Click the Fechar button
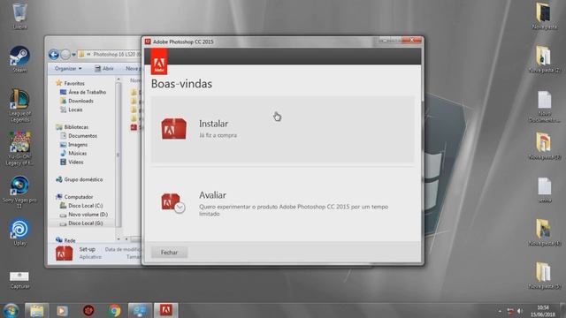The height and width of the screenshot is (318, 566). [169, 253]
